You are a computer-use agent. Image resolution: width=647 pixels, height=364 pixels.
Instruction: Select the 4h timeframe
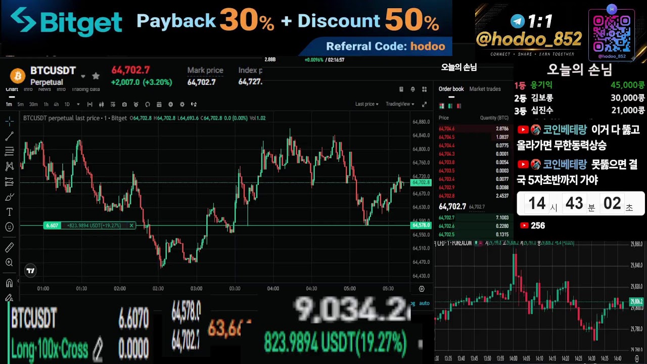coord(56,104)
